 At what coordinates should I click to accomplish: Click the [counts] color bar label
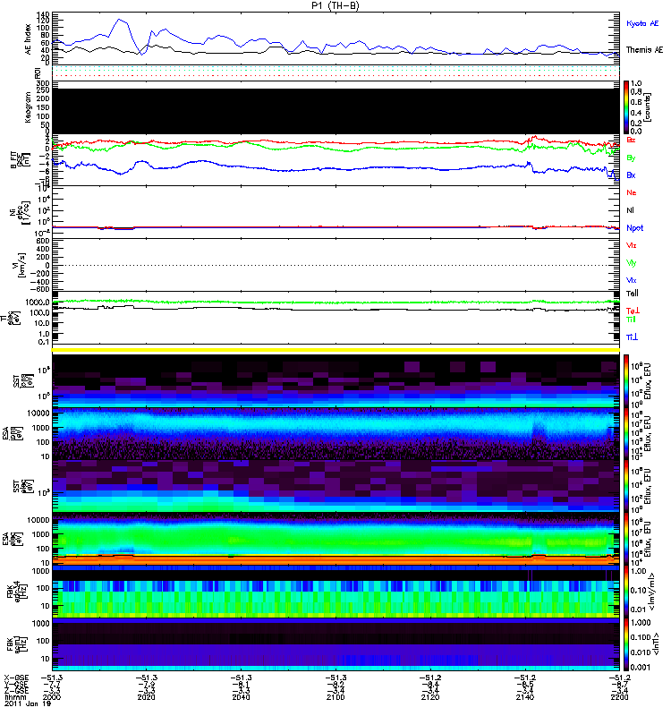[x=648, y=107]
